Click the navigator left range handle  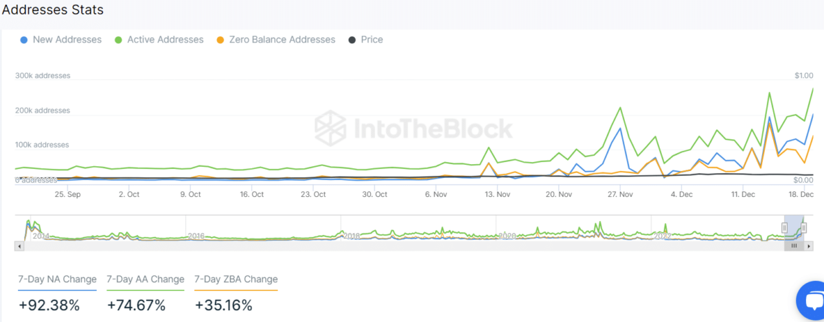[x=784, y=227]
